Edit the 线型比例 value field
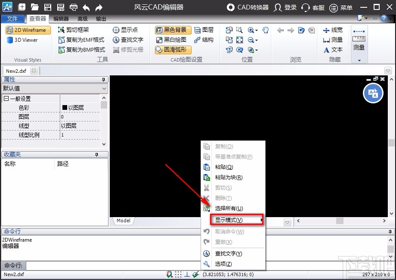The width and height of the screenshot is (396, 280). 80,135
